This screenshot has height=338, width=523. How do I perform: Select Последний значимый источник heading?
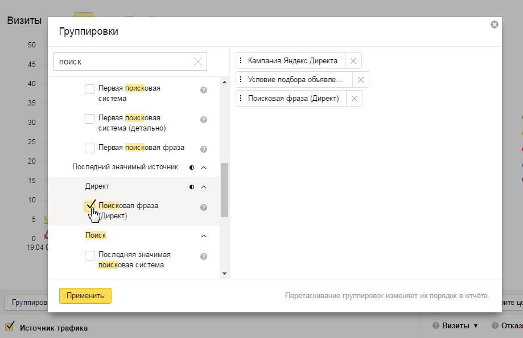point(125,166)
